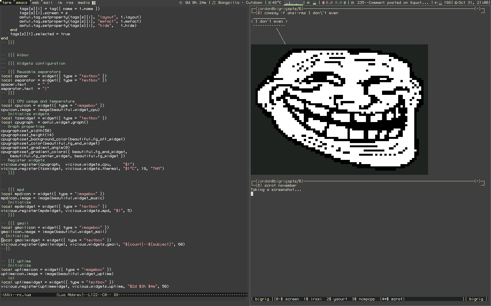Select the scrot window in screen
This screenshot has height=306, width=491.
[392, 299]
